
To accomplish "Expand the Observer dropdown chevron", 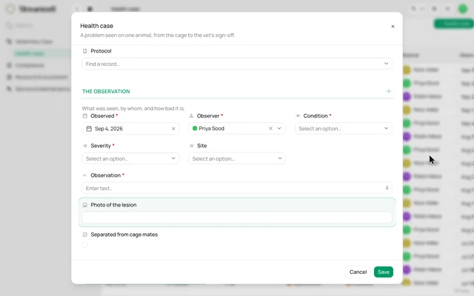I will 279,128.
